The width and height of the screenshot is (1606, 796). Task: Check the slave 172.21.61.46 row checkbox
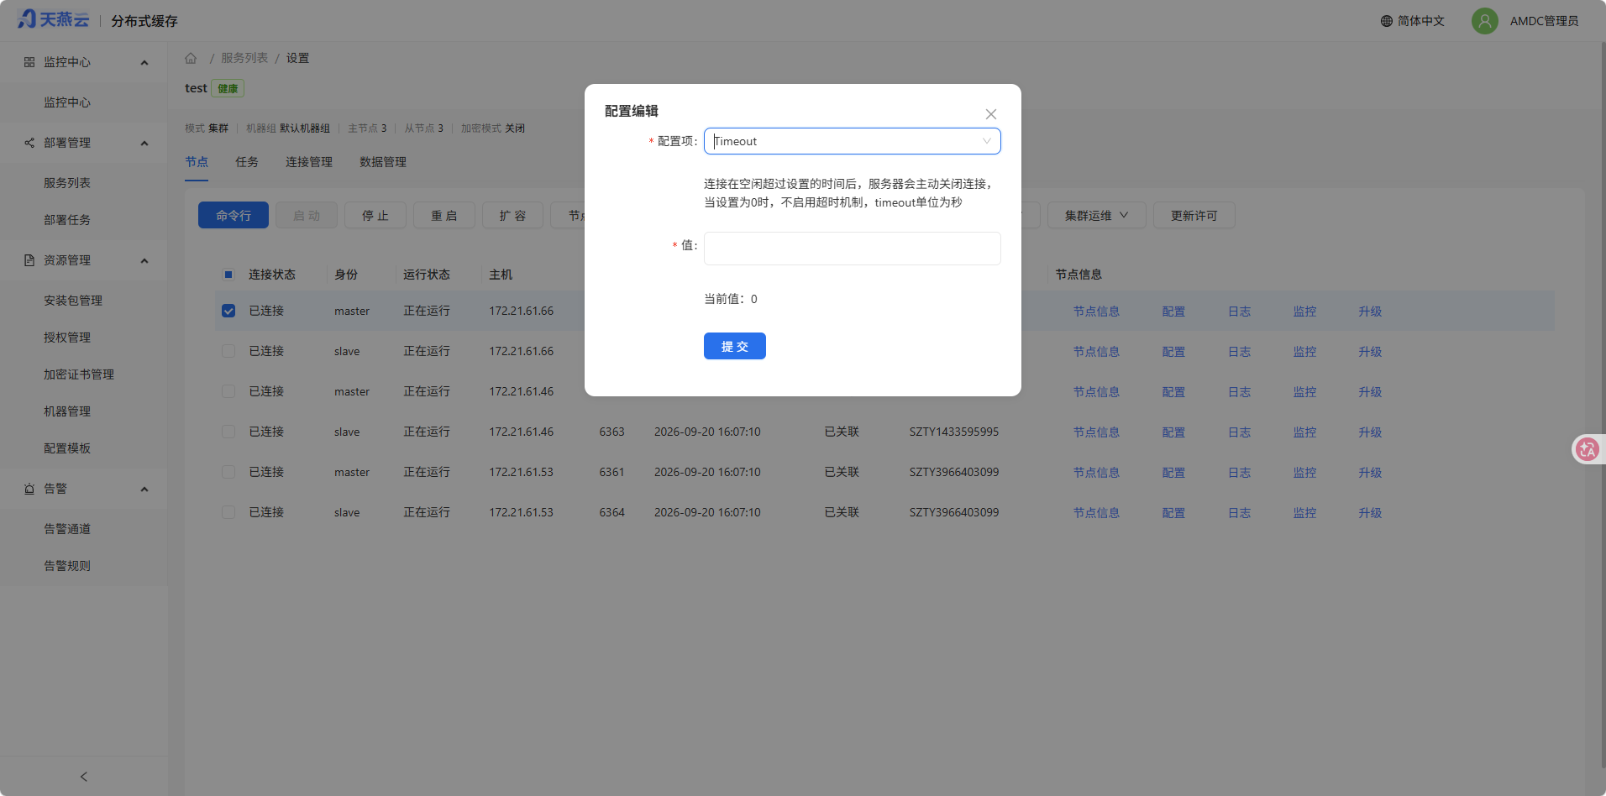click(x=228, y=432)
